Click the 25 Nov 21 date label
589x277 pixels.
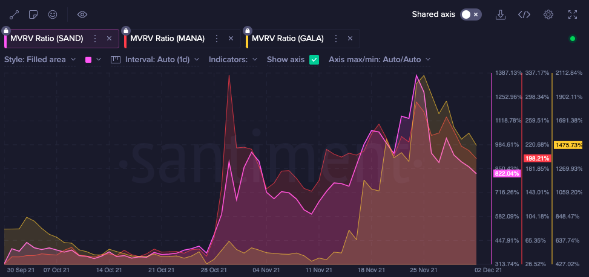click(x=423, y=270)
